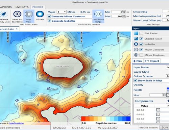The width and height of the screenshot is (169, 130).
Task: Click Min depth input field
Action: (x=117, y=12)
